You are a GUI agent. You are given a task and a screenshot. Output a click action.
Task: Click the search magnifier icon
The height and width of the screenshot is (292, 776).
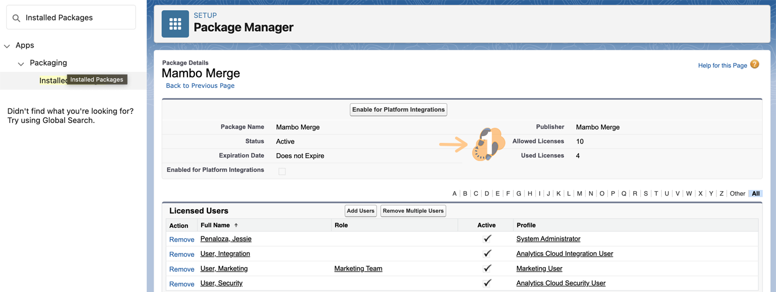16,18
